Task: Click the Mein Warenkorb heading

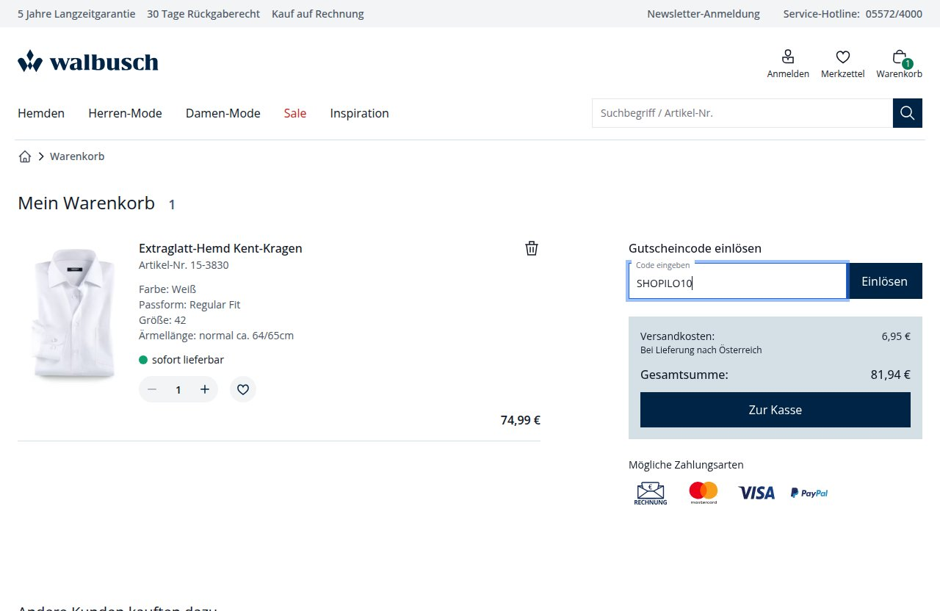Action: 87,203
